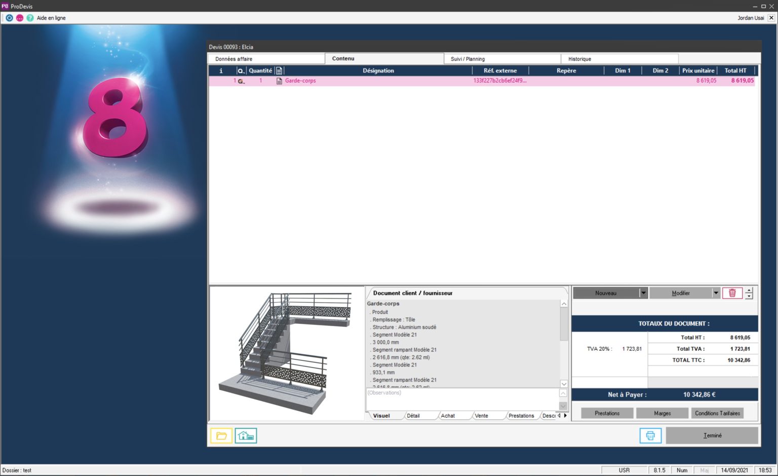Open the Nouveau dropdown arrow

643,293
